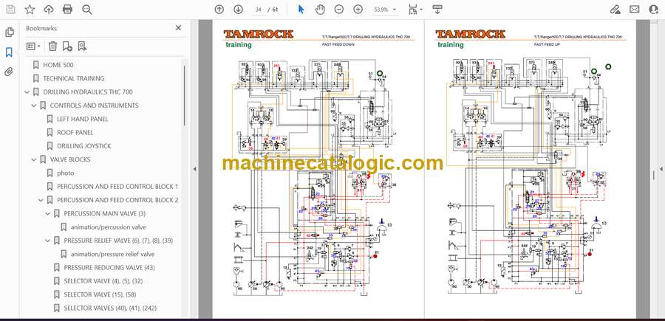Open the share with others person icon

point(654,10)
